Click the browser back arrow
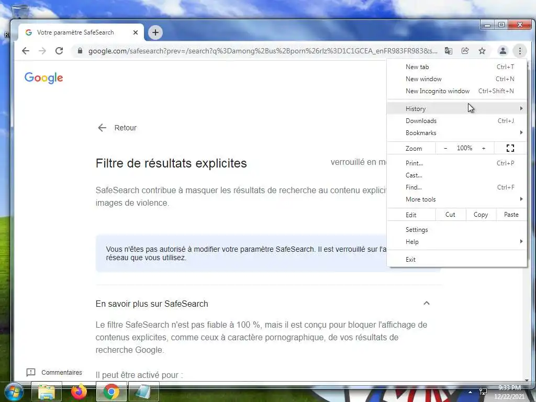Viewport: 536px width, 402px height. click(x=26, y=51)
